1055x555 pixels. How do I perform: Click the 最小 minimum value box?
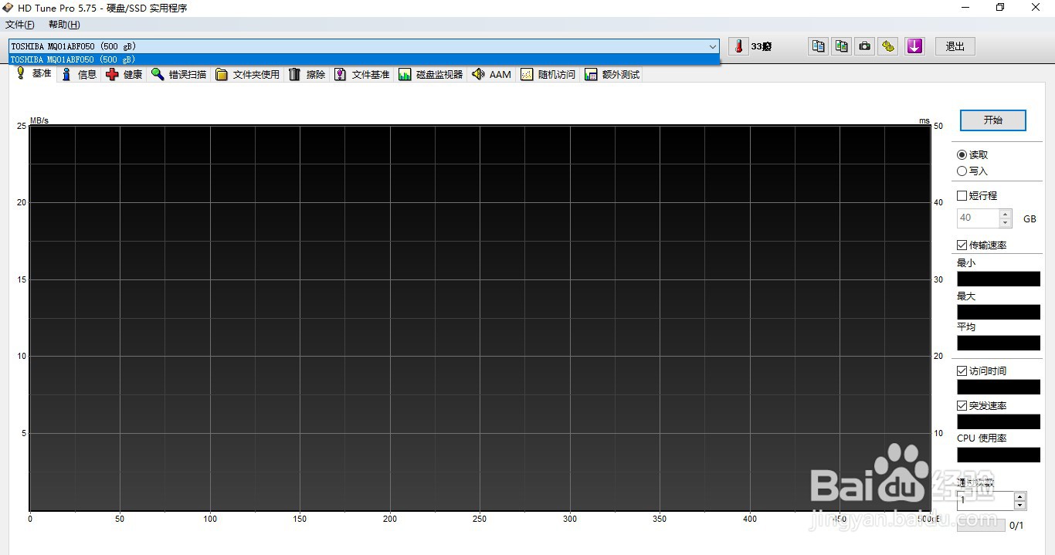[x=999, y=279]
